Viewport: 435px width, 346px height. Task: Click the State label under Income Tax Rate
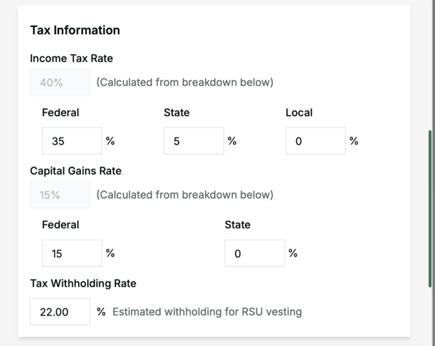(177, 113)
